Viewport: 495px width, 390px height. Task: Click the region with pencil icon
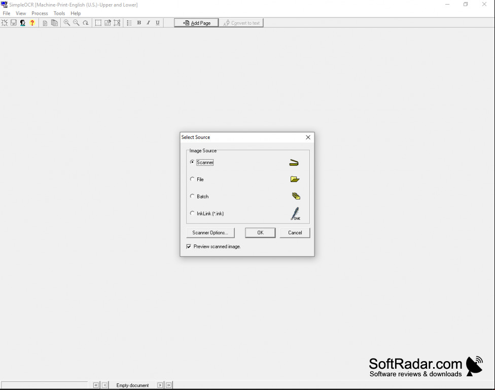pyautogui.click(x=108, y=23)
